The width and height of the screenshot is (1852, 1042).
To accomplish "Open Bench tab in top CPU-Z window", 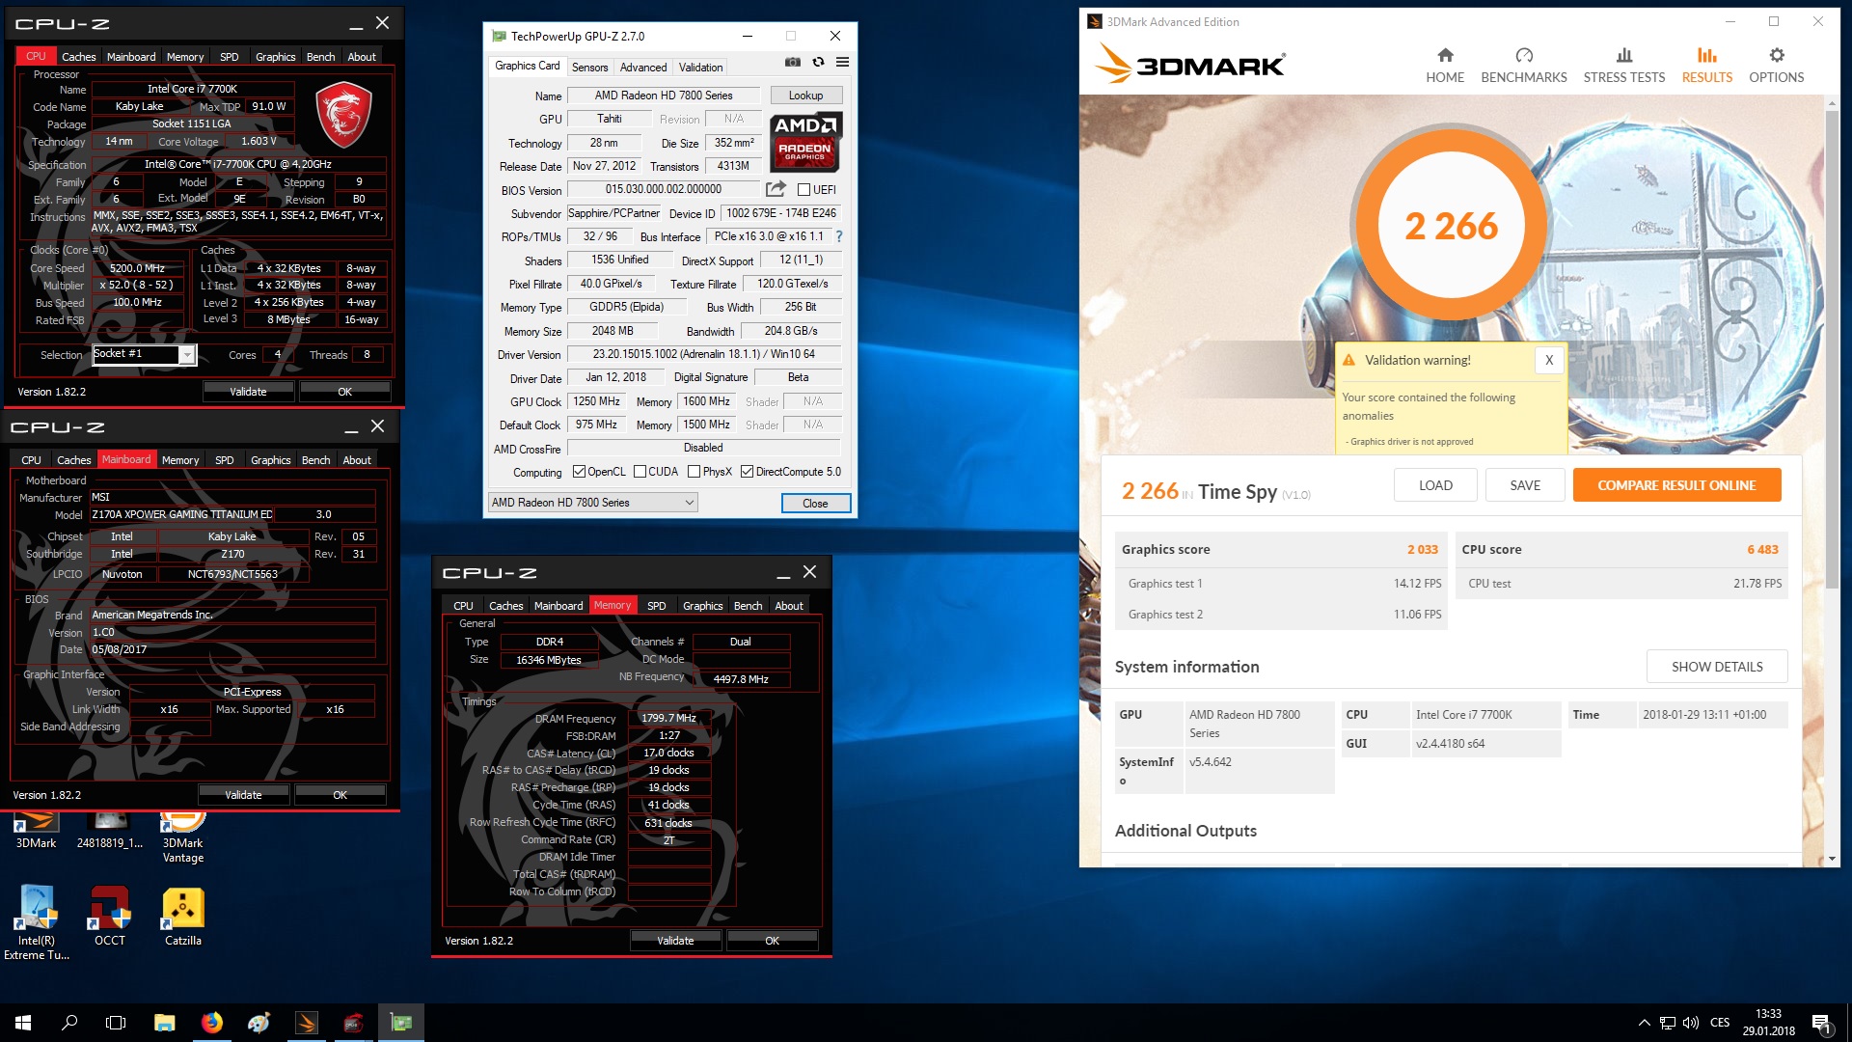I will 320,57.
